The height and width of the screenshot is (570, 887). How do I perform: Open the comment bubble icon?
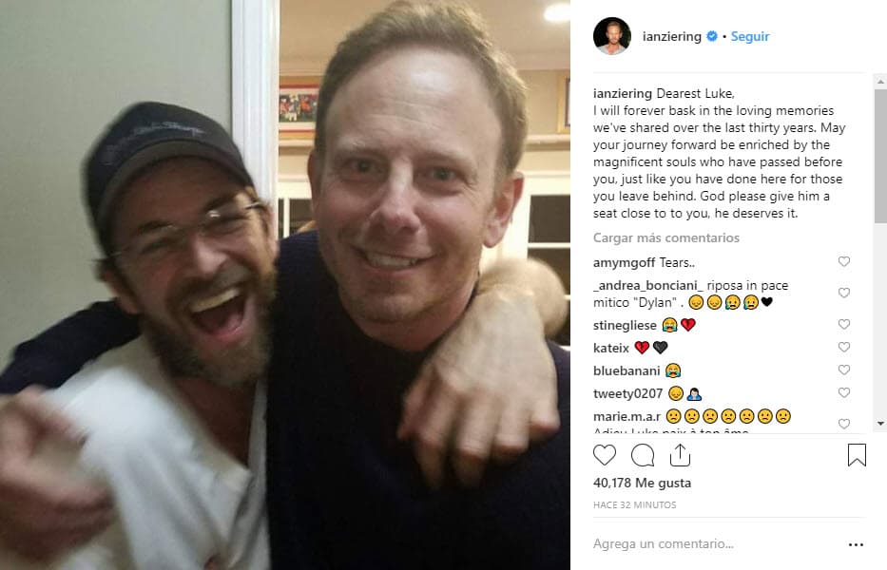tap(643, 456)
